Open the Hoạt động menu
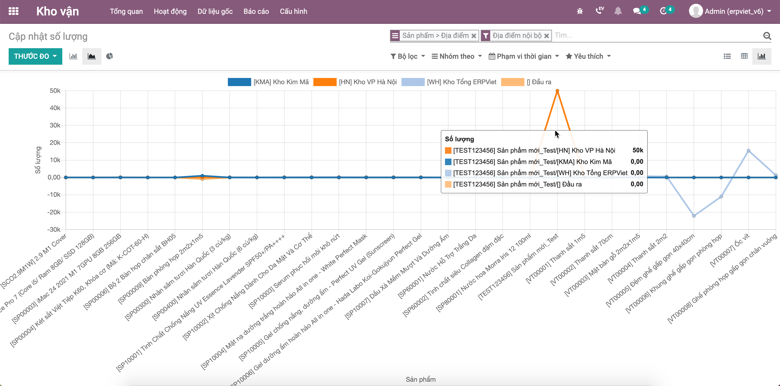 170,12
